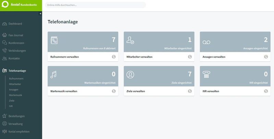
Task: Click the arrow icon next to Wartemusik verwalten
Action: click(114, 91)
